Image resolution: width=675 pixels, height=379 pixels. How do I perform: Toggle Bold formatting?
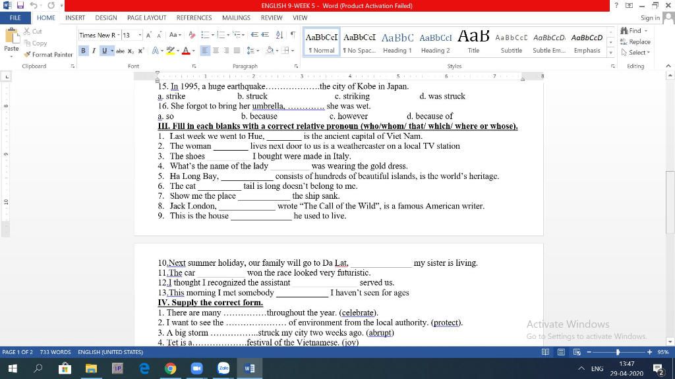coord(83,51)
